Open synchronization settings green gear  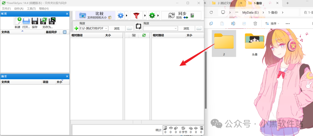pos(152,16)
